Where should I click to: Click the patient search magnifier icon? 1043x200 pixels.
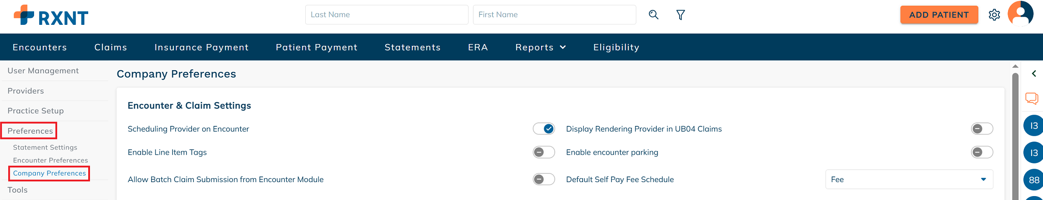coord(653,15)
